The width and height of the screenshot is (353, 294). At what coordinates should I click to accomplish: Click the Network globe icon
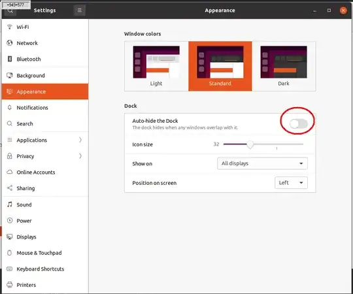click(9, 42)
